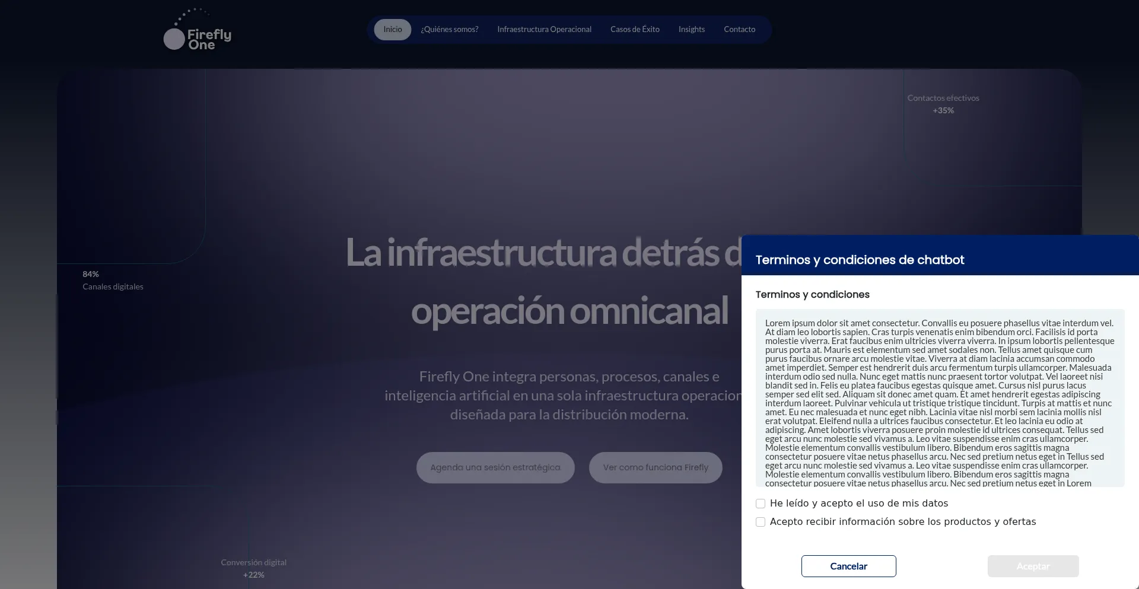Viewport: 1139px width, 589px height.
Task: Click Ver como funciona Firefly button
Action: tap(656, 467)
